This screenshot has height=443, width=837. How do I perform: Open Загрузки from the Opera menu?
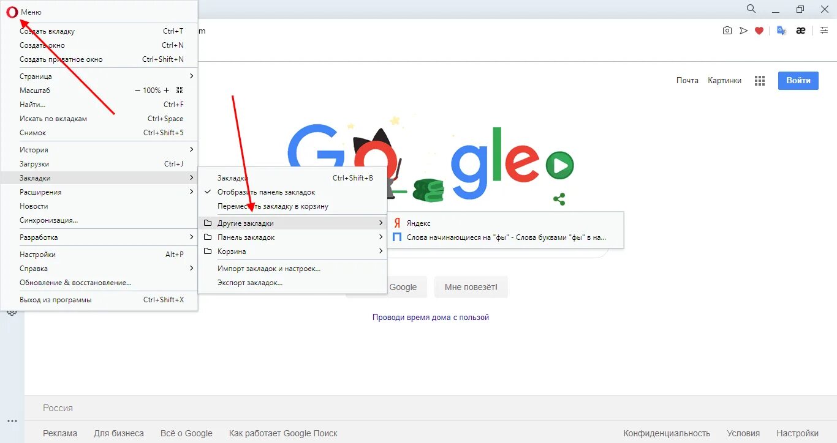(x=99, y=164)
